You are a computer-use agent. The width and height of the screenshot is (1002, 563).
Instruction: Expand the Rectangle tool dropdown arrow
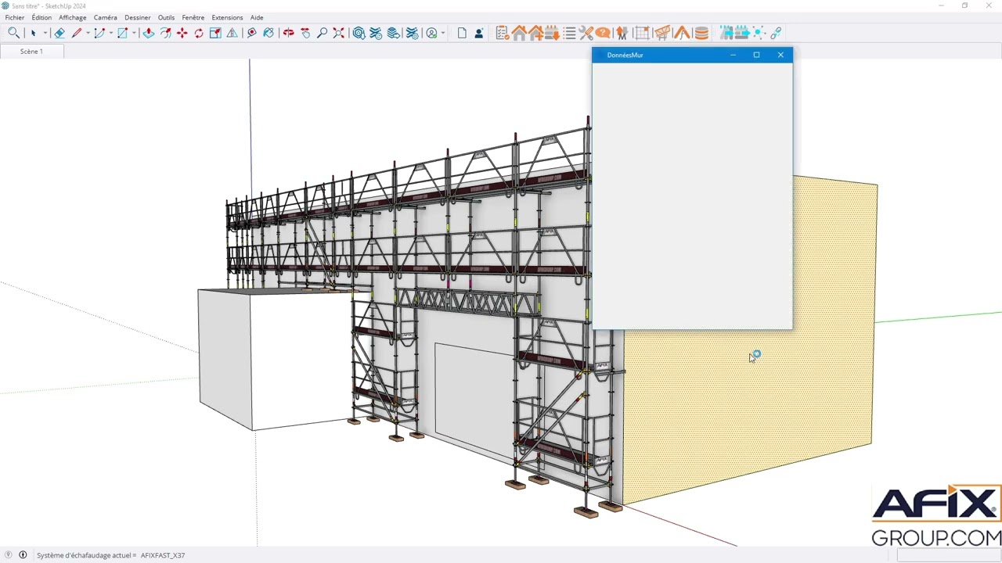pos(134,33)
